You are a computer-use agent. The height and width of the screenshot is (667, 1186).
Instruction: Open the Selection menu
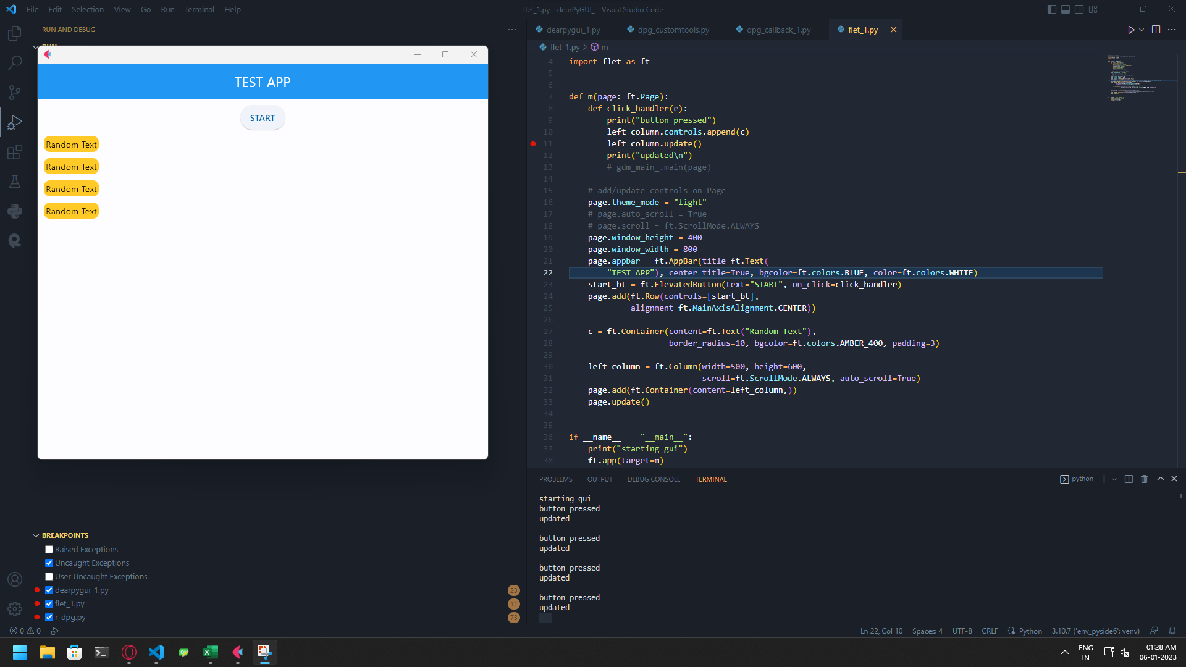click(x=88, y=9)
